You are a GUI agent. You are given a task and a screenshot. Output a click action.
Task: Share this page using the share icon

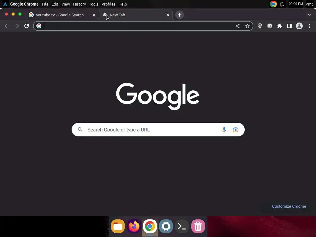[238, 26]
